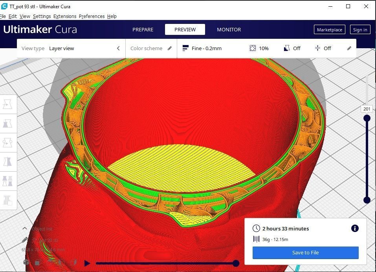This screenshot has width=376, height=272.
Task: Click the upper layer slider handle
Action: coord(367,118)
